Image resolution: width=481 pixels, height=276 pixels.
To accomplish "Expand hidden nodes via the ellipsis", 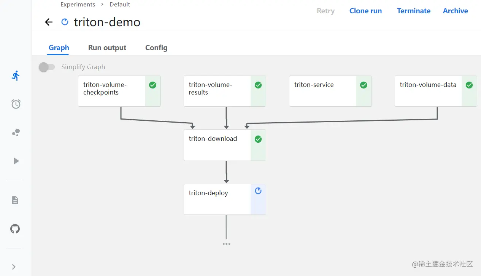I will (226, 244).
